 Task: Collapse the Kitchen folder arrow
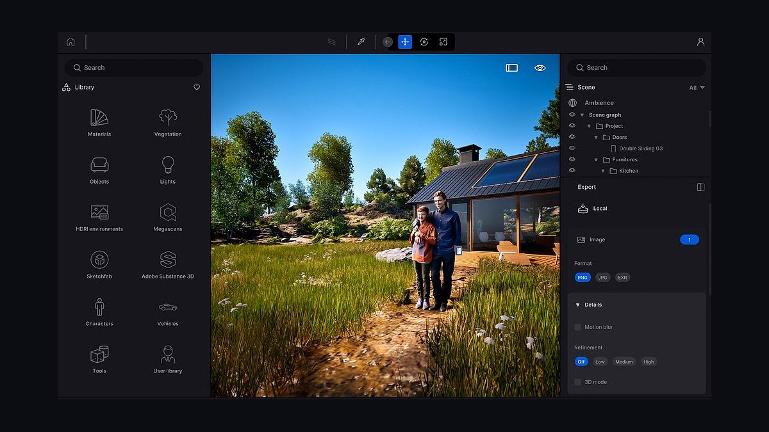[x=603, y=171]
